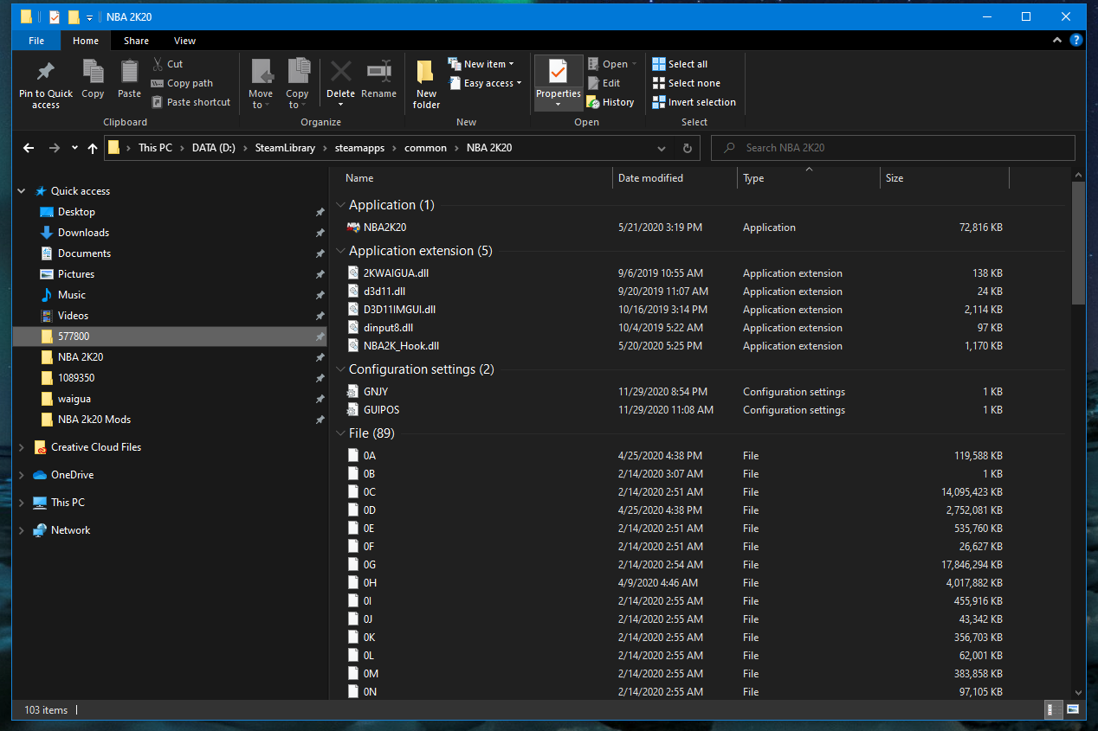The image size is (1098, 731).
Task: Click Select all in ribbon
Action: coord(680,64)
